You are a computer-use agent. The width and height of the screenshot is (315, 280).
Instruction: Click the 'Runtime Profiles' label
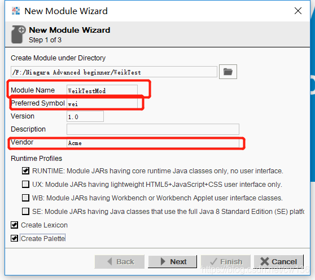(x=36, y=159)
